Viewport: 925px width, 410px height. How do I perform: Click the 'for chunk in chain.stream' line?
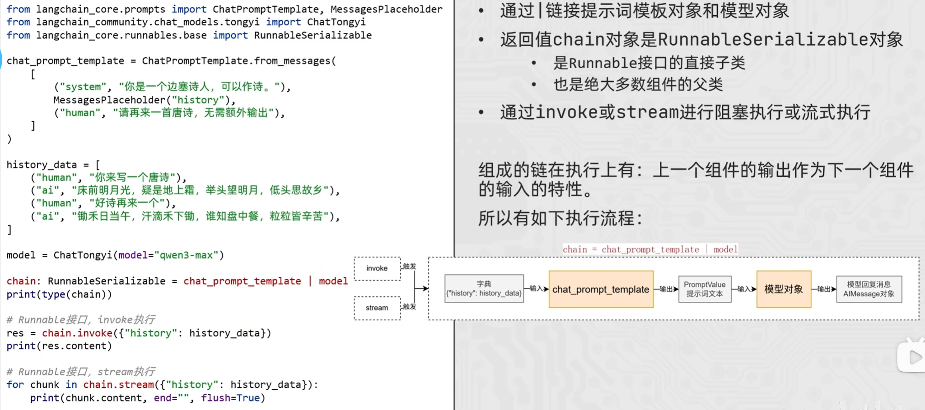click(163, 385)
